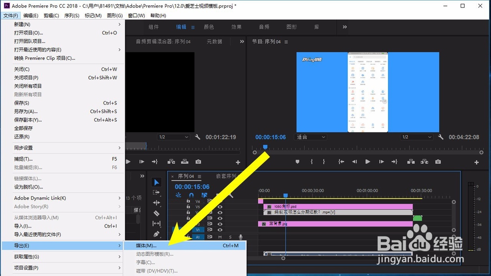Hide track V1 with eye icon
This screenshot has width=491, height=276.
220,230
